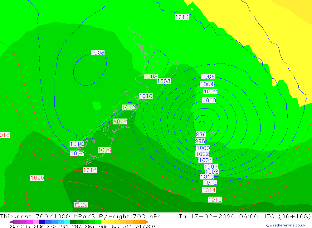Open the weatheronline.co.uk copyright link
The height and width of the screenshot is (228, 312).
pos(286,225)
